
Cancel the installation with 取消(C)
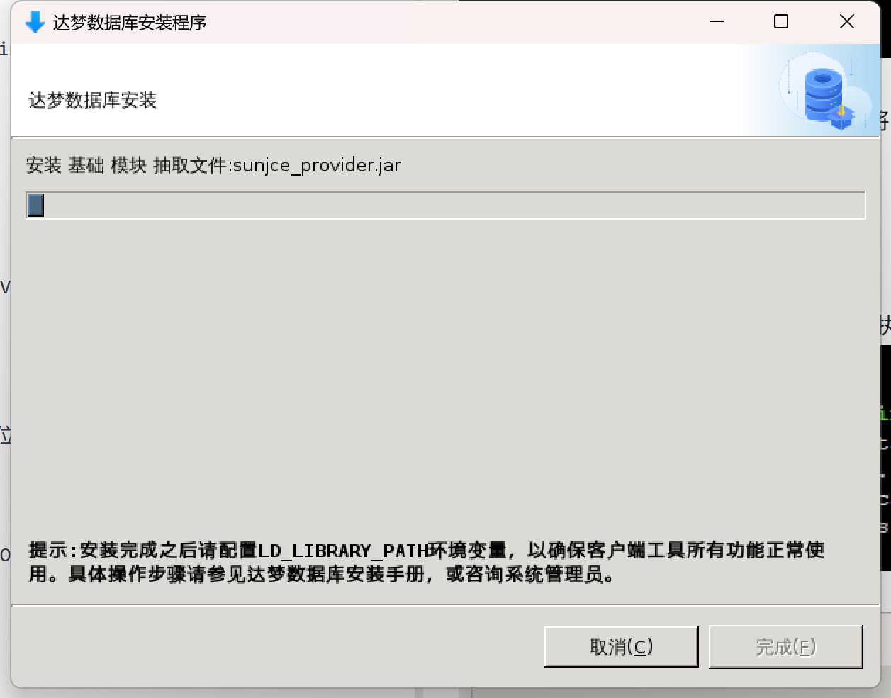click(x=621, y=646)
